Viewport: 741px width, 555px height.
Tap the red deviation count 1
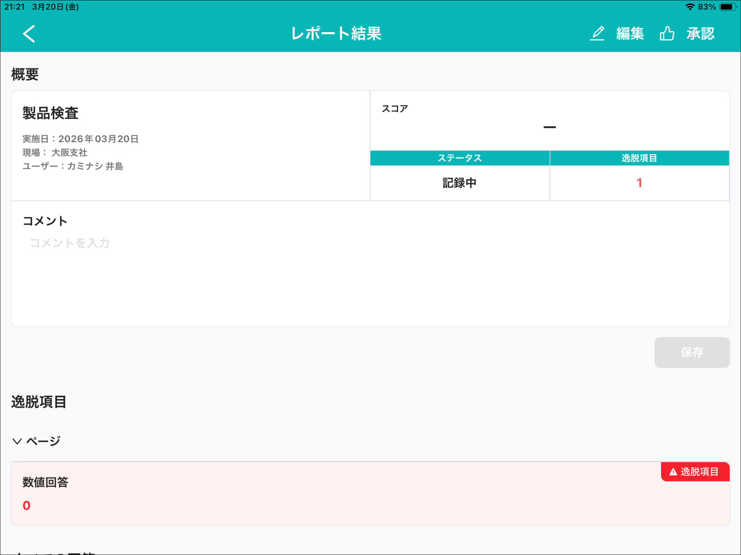click(639, 183)
